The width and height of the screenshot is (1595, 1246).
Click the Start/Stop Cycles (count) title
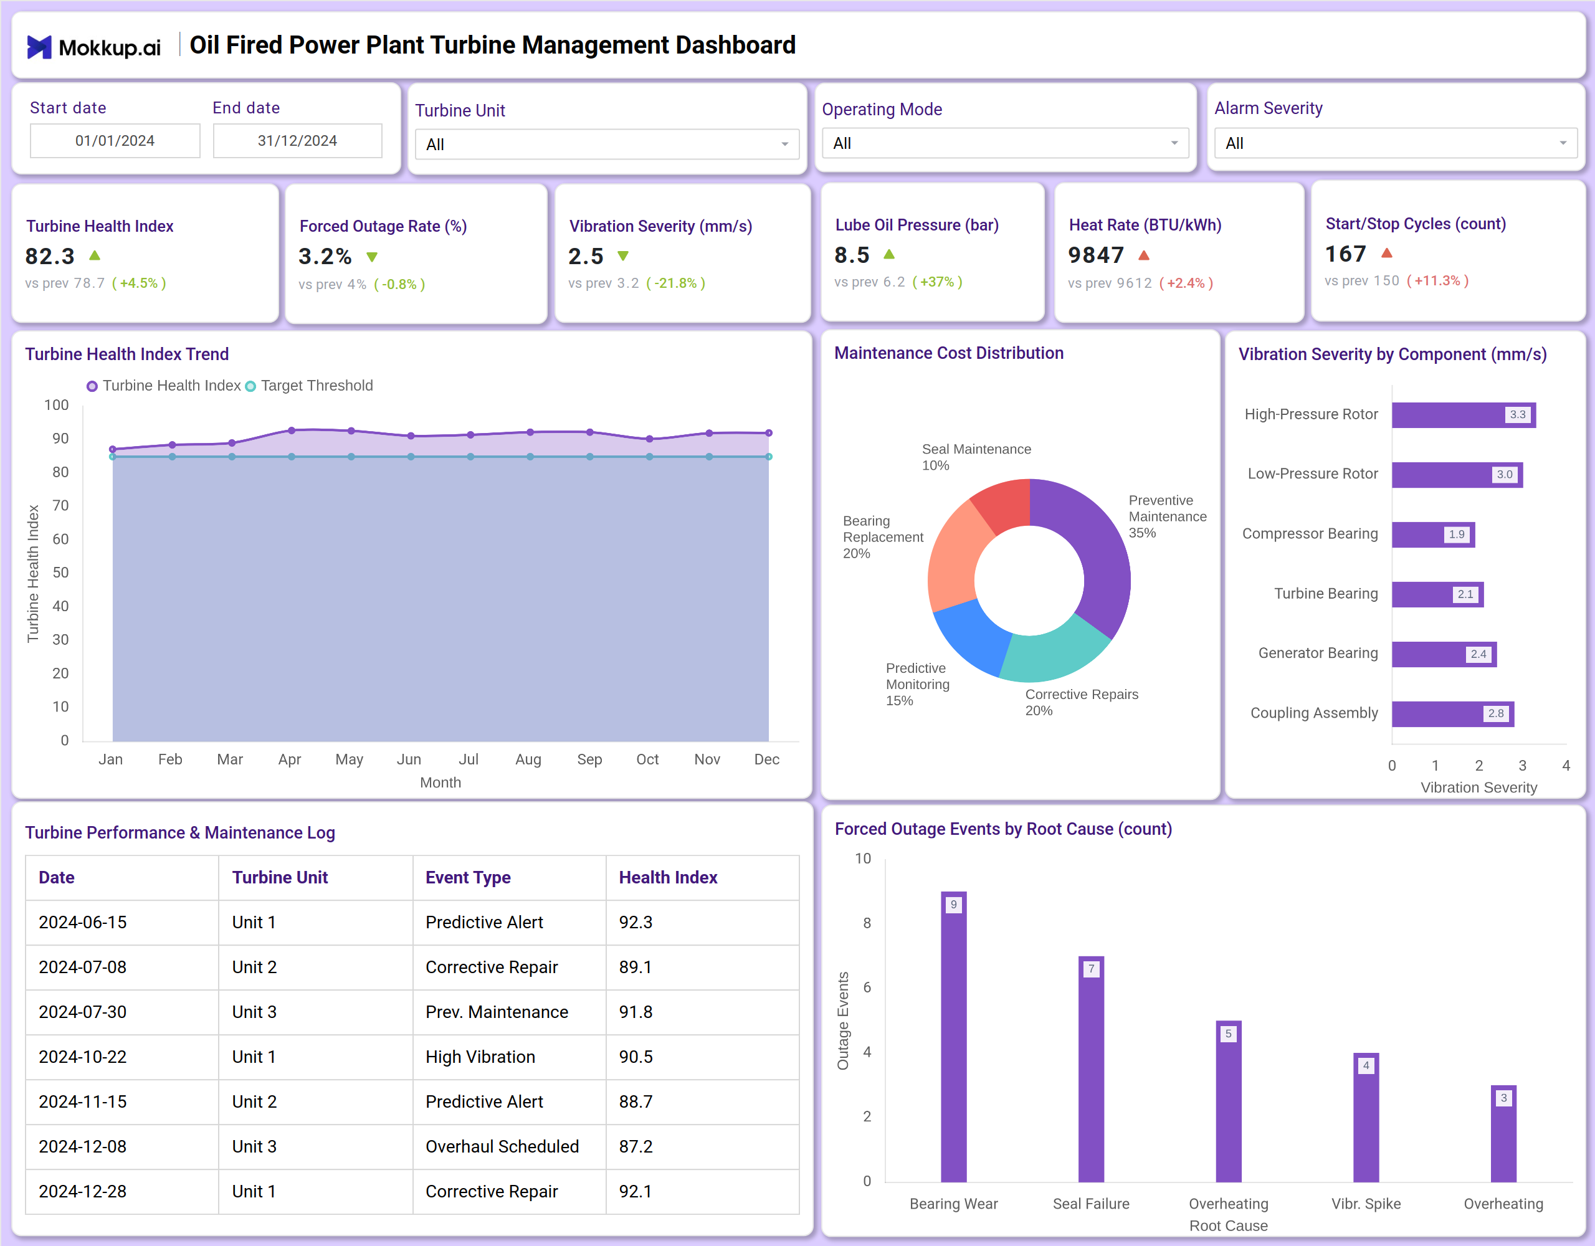tap(1416, 224)
